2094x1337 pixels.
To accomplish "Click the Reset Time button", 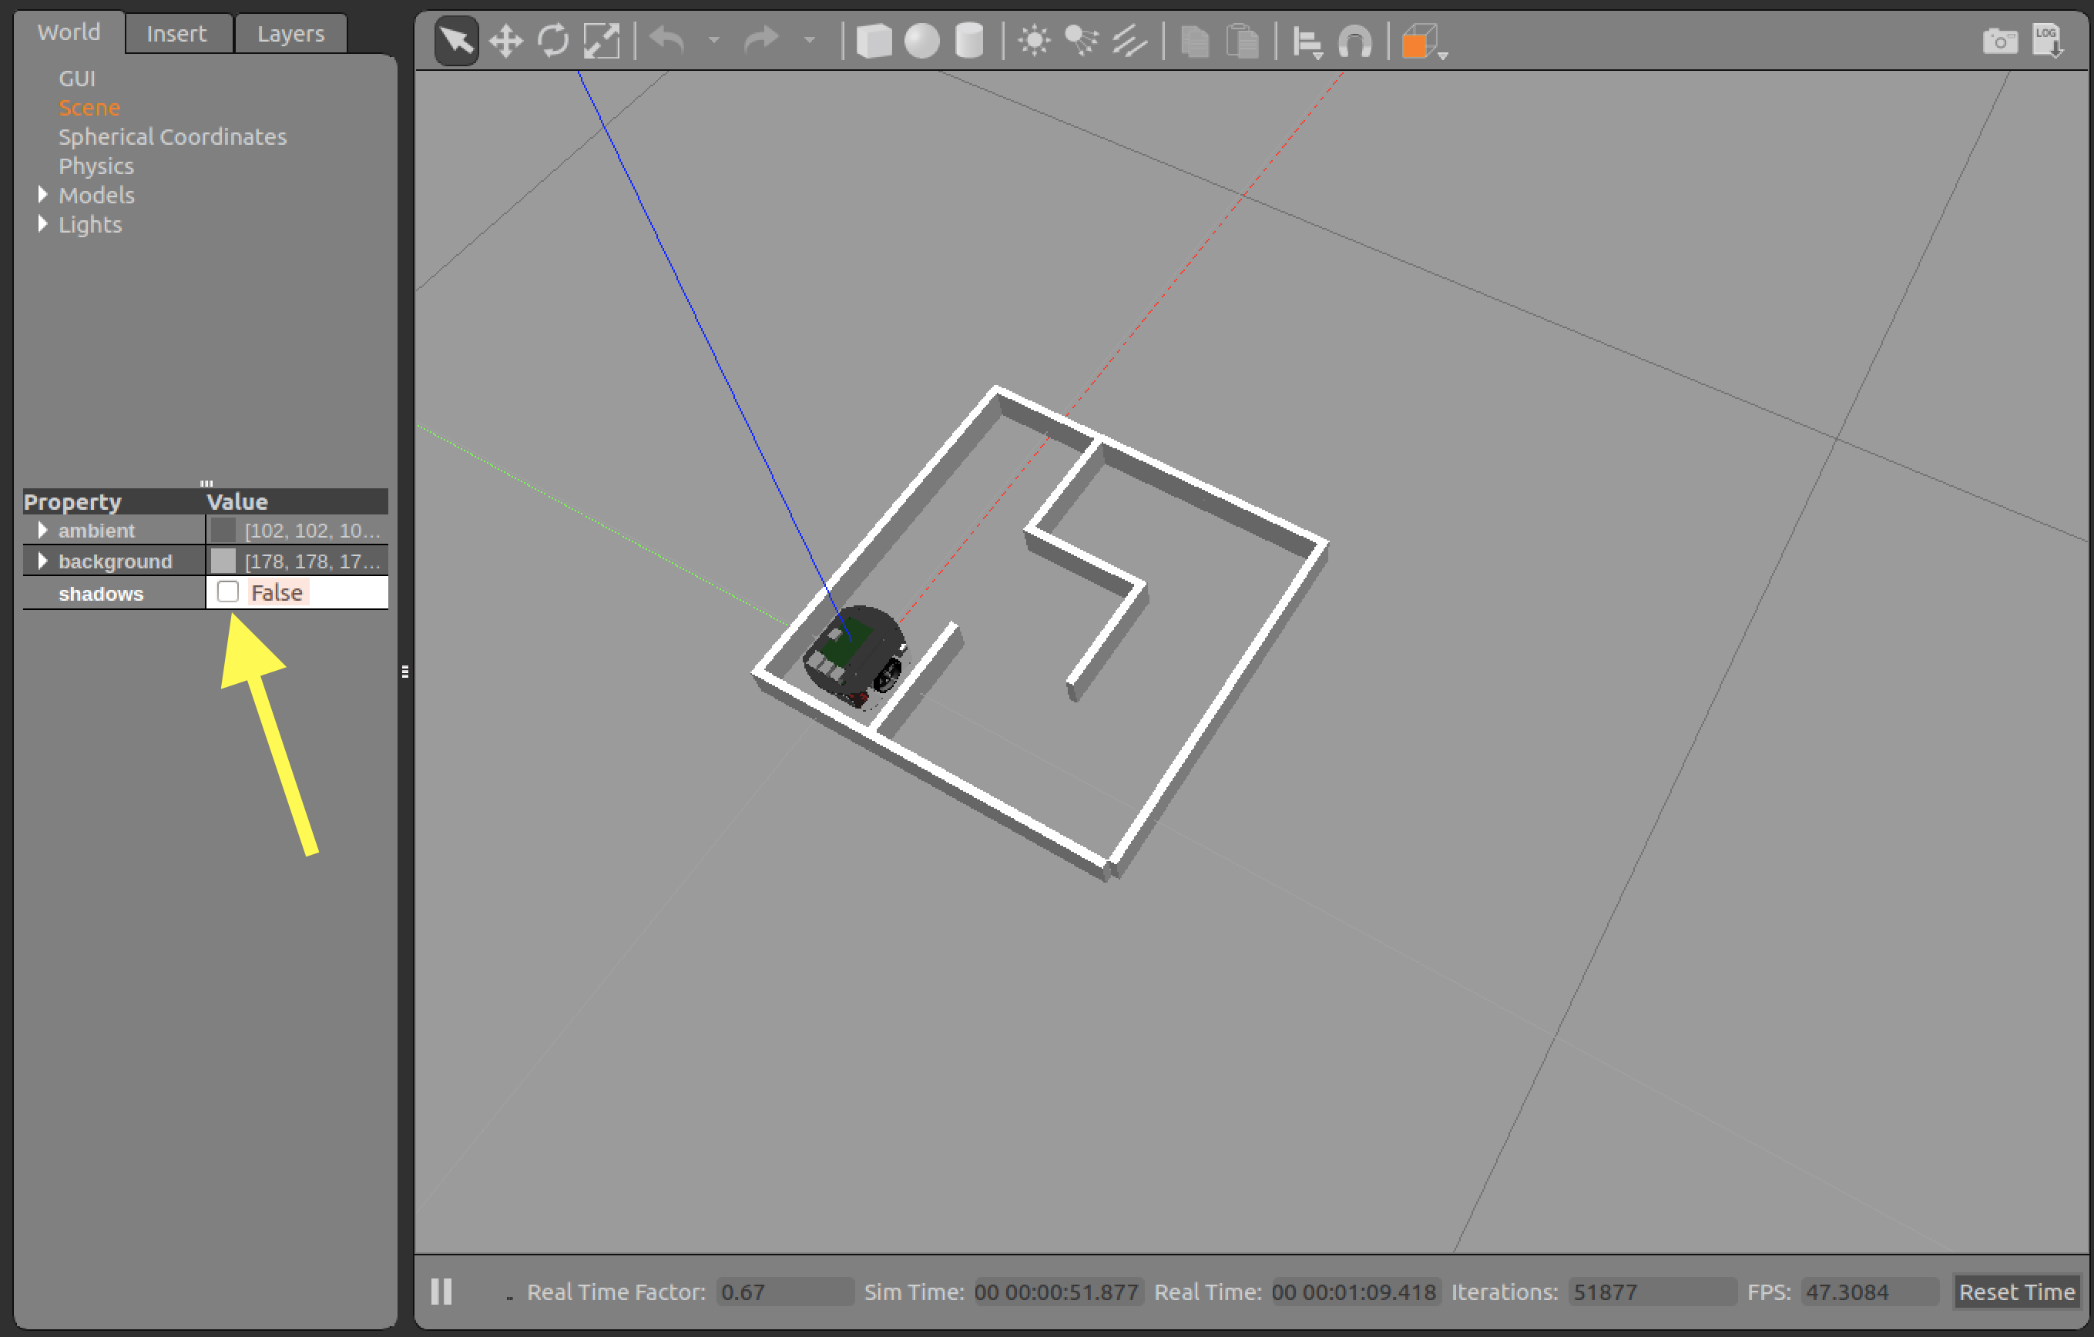I will pyautogui.click(x=2017, y=1292).
